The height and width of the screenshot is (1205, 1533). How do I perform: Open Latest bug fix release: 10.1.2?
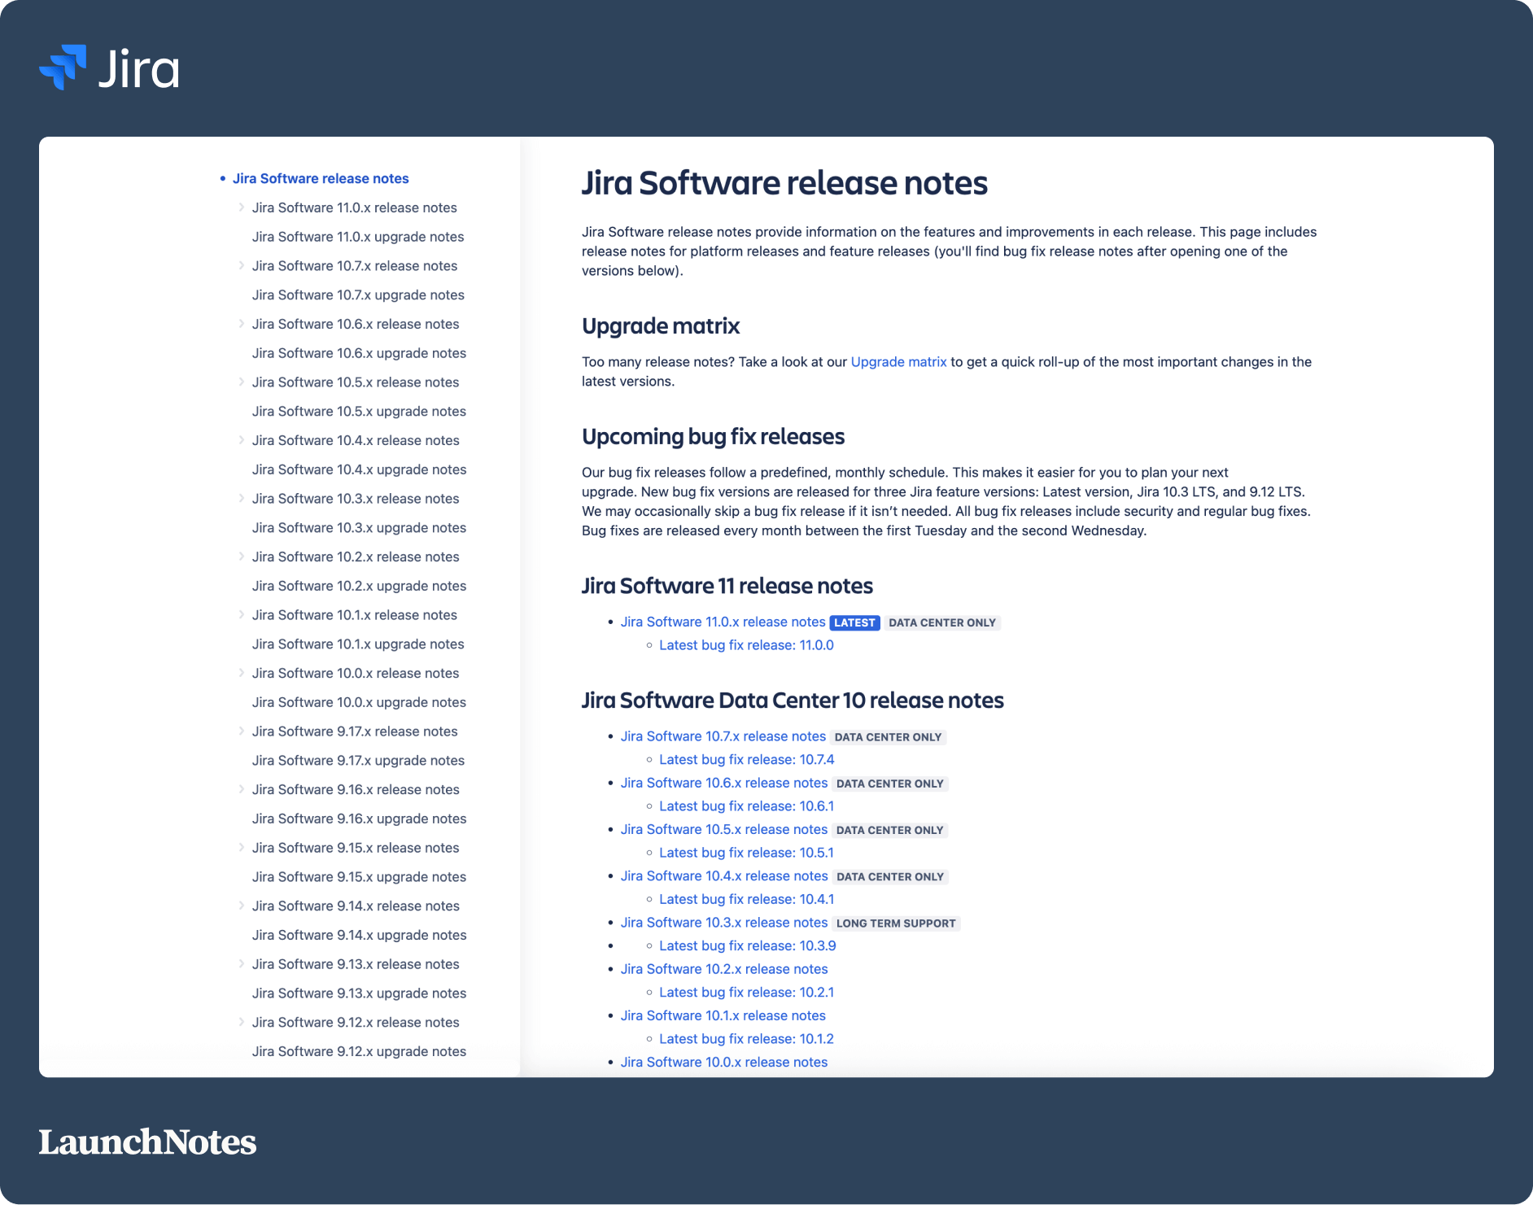746,1039
